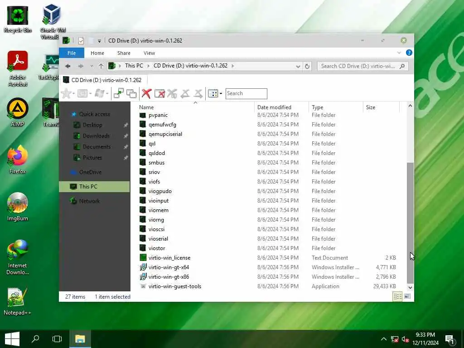Show hidden tray icons chevron
Viewport: 464px width, 348px height.
(383, 339)
